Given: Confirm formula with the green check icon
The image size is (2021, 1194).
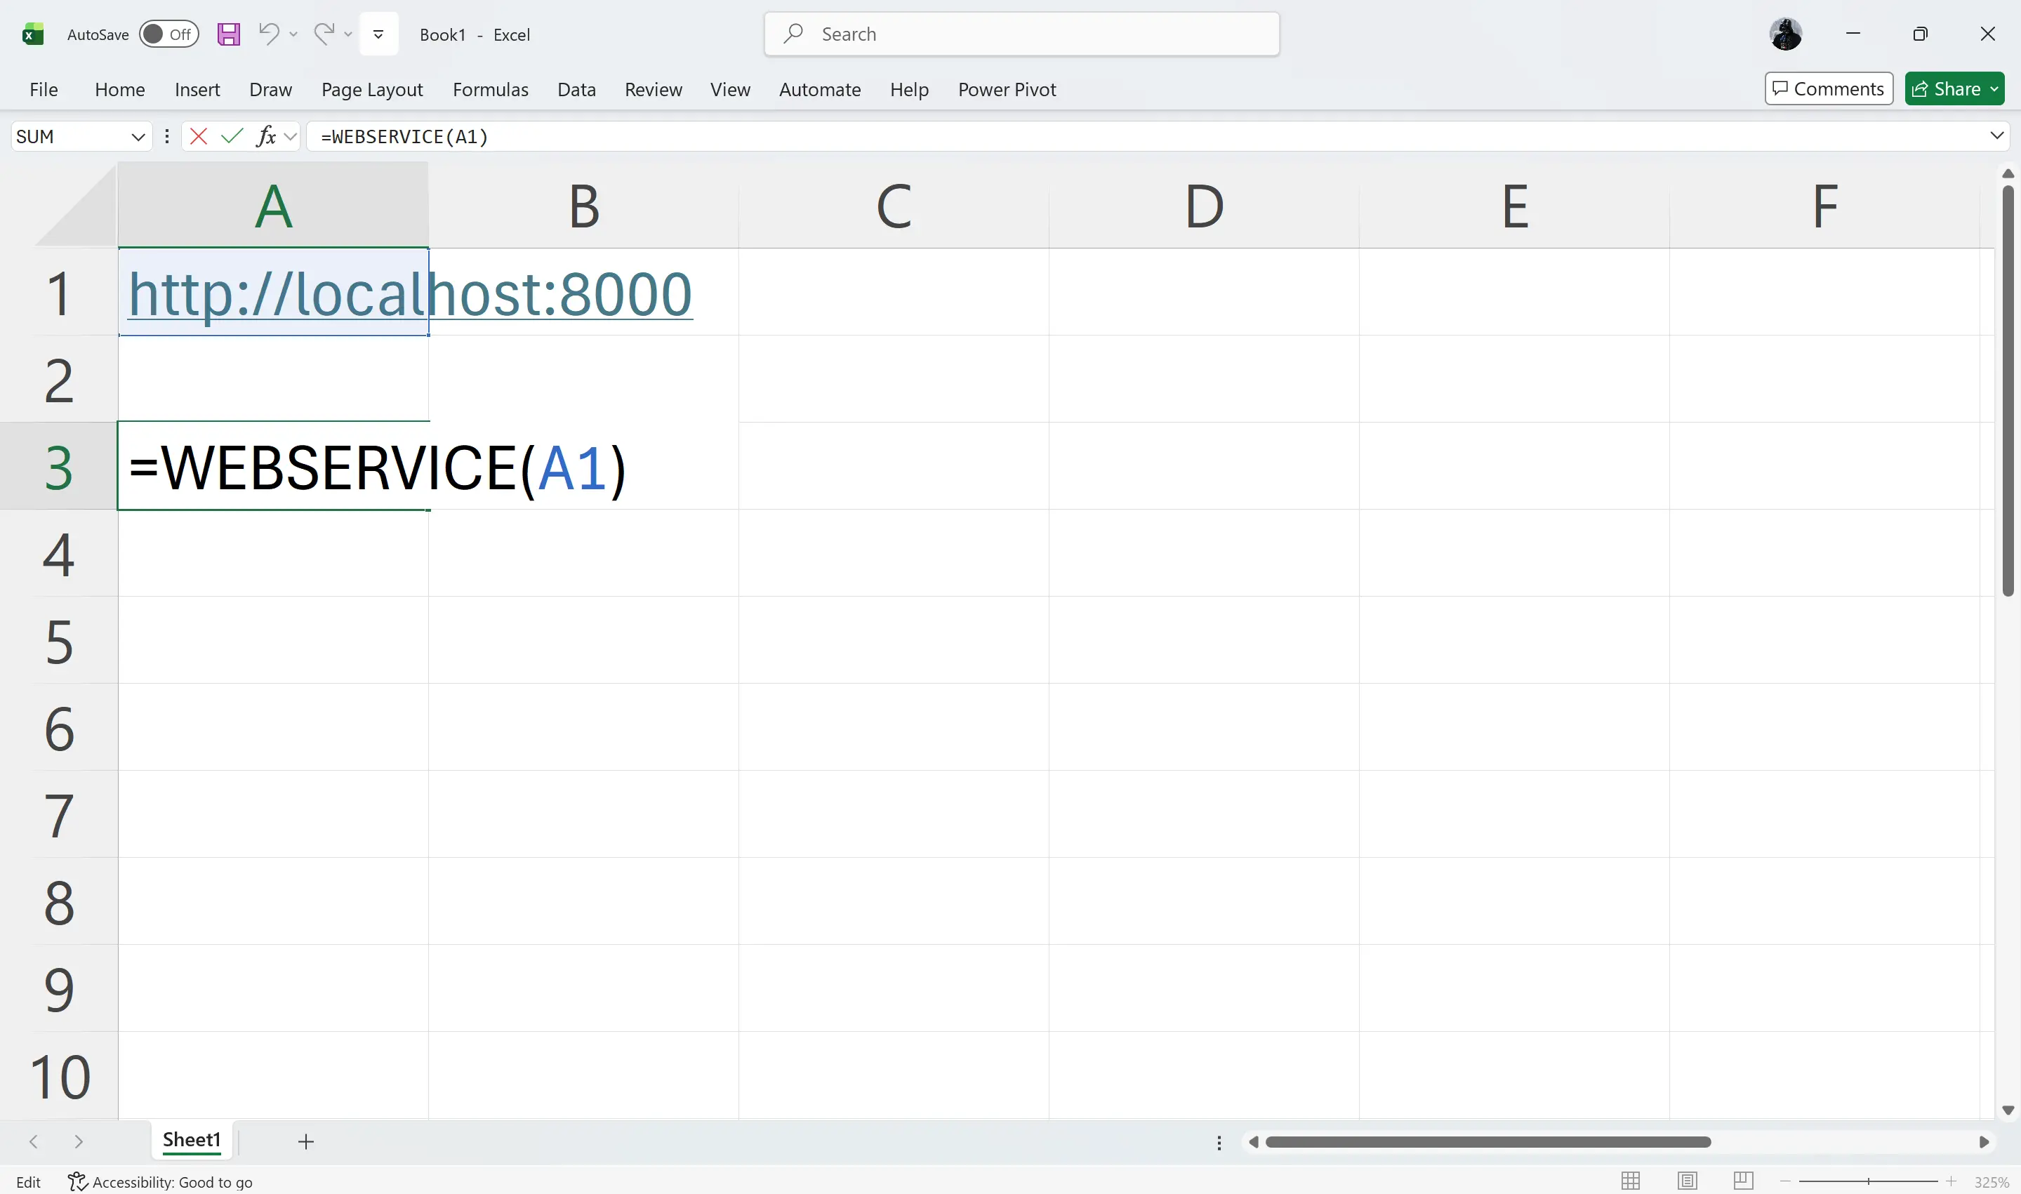Looking at the screenshot, I should tap(232, 136).
